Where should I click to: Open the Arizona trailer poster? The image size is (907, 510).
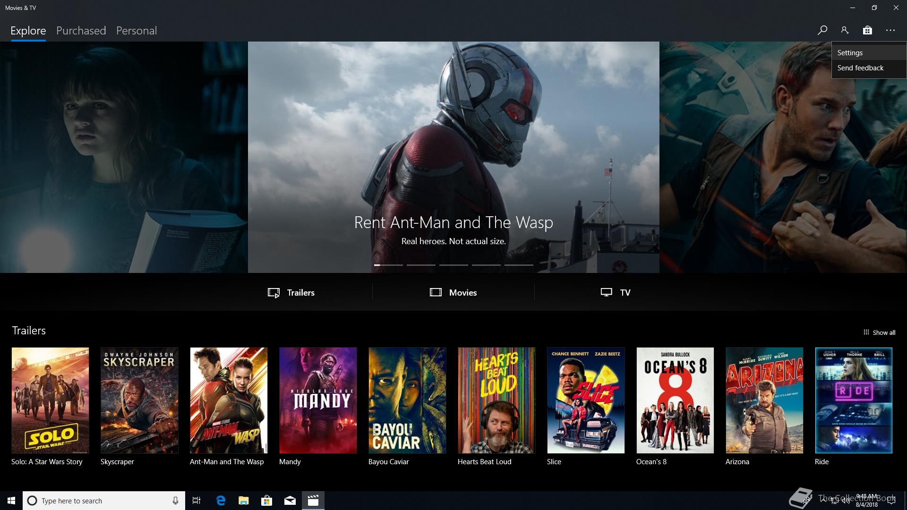(x=764, y=400)
